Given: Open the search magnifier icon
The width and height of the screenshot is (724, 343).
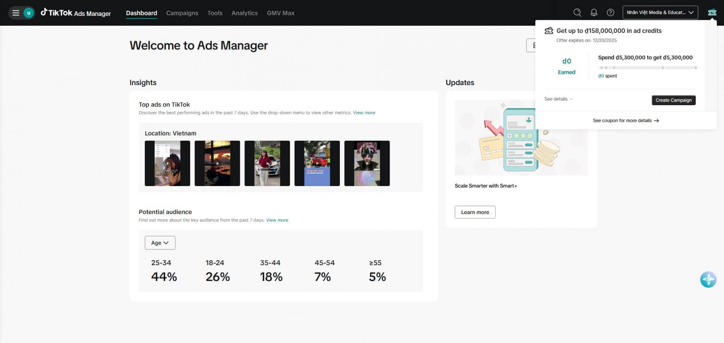Looking at the screenshot, I should [577, 13].
